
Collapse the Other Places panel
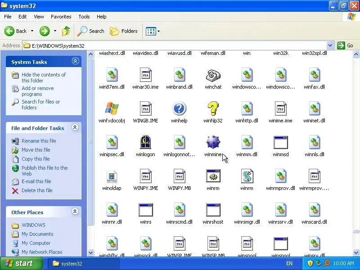click(x=75, y=211)
